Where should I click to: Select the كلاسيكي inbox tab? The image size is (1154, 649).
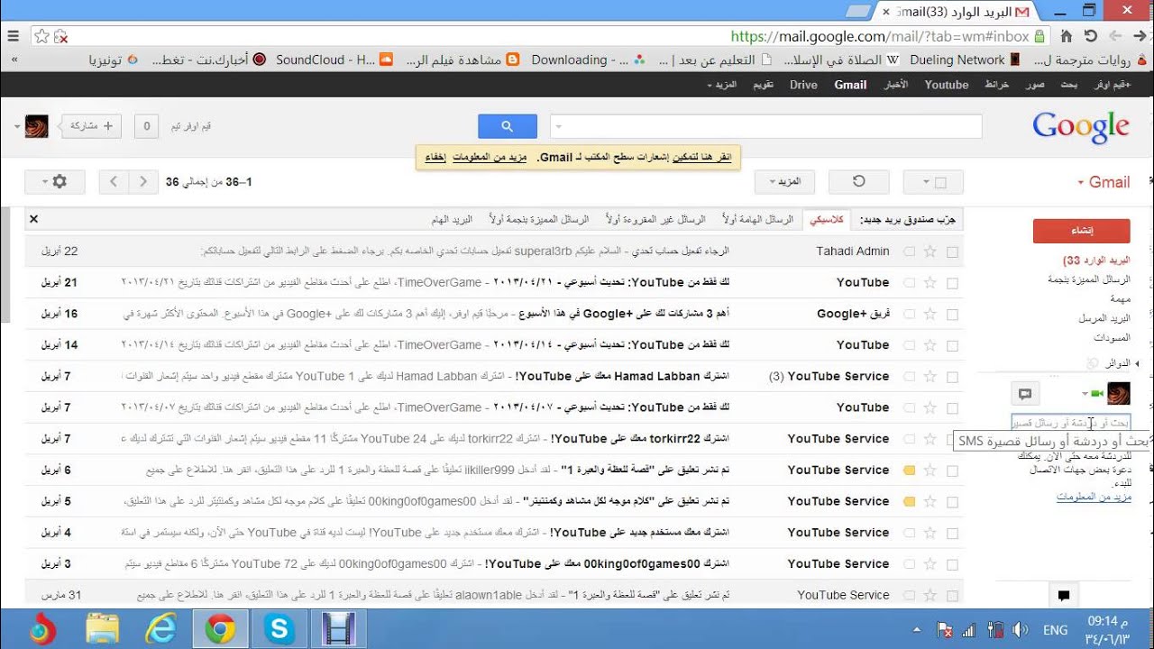[827, 219]
